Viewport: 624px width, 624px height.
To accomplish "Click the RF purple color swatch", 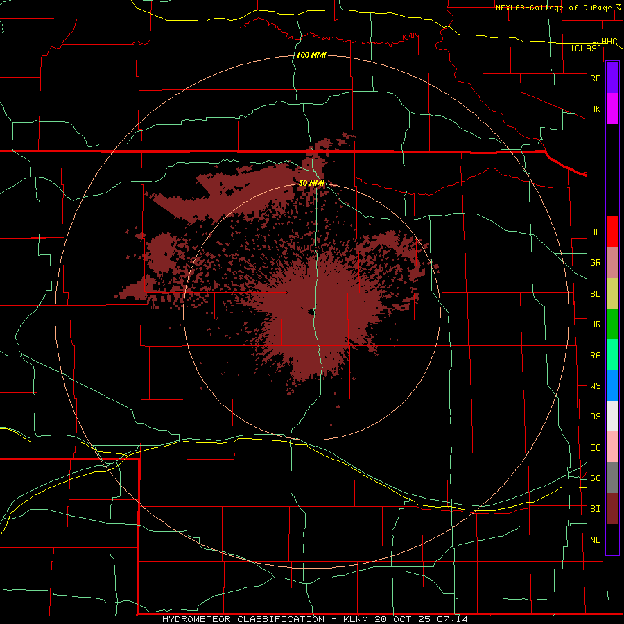I will pyautogui.click(x=612, y=78).
